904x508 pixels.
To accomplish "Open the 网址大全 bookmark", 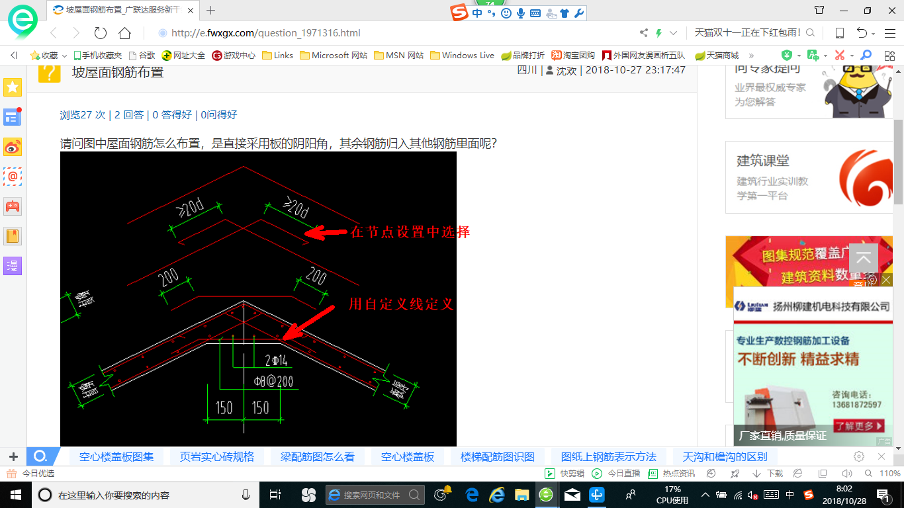I will point(184,56).
